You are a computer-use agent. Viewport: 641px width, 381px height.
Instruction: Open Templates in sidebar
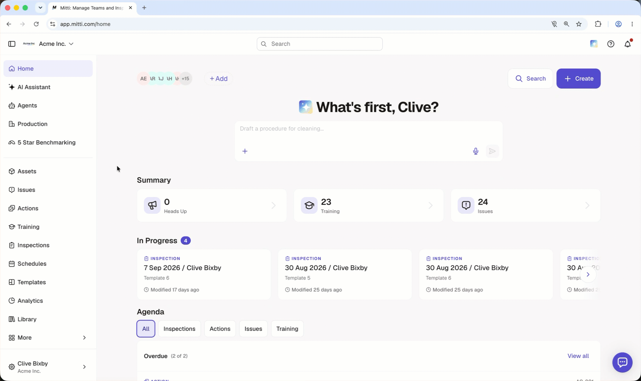click(48, 282)
